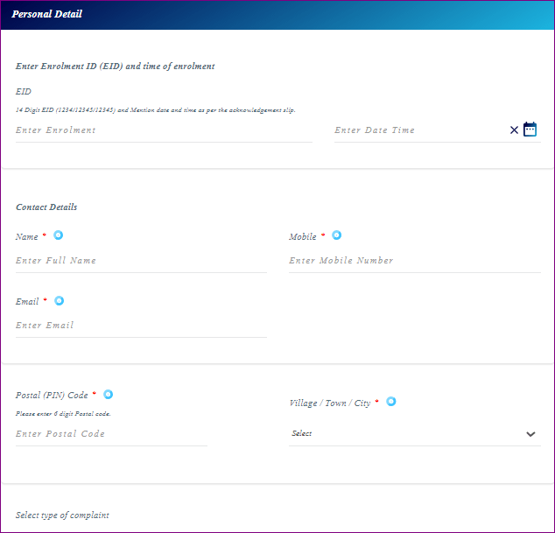Click the info icon beside Name label
This screenshot has height=533, width=555.
click(59, 235)
